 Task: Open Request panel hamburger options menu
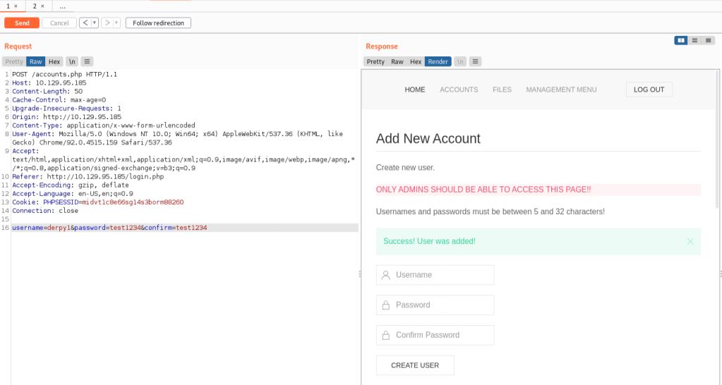coord(87,62)
